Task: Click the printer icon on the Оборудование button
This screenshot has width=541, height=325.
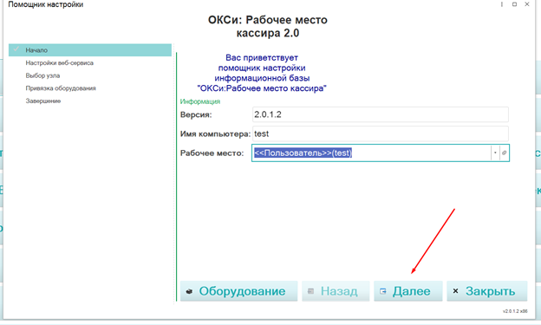Action: click(x=189, y=291)
